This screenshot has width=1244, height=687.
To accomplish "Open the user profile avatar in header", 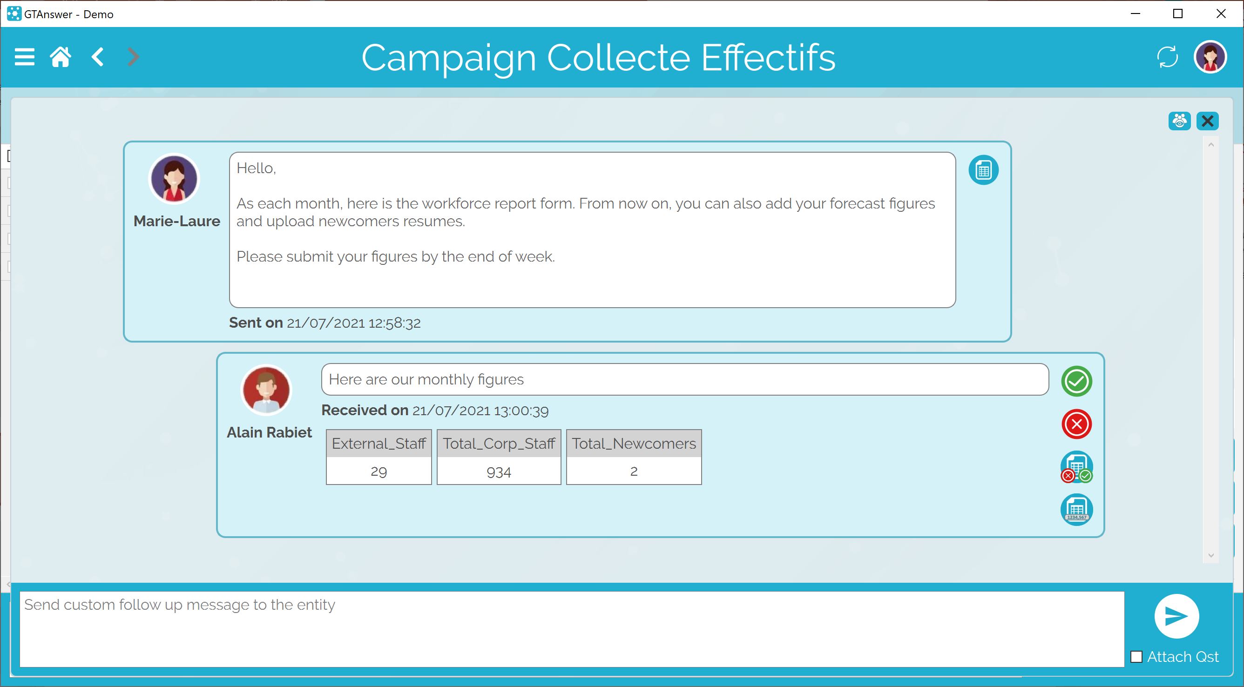I will (x=1210, y=57).
